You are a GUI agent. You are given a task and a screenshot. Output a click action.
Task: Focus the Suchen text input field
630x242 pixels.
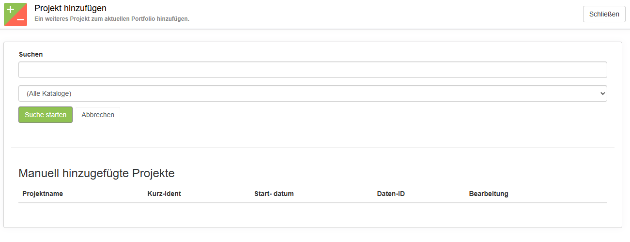pos(312,70)
